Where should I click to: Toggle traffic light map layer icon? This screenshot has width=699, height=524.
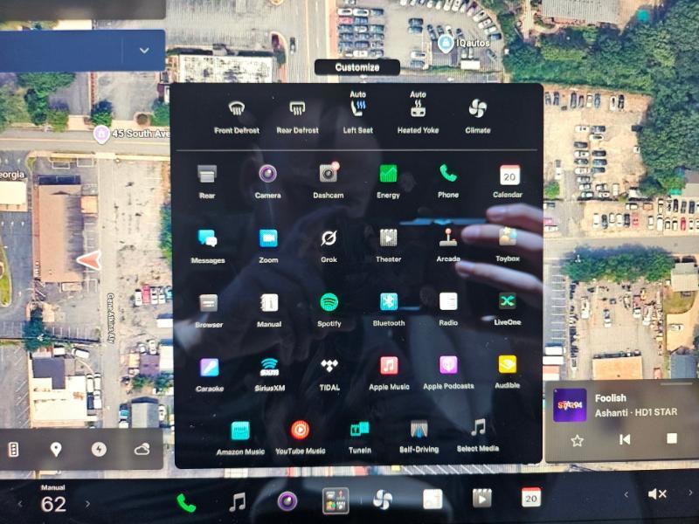(14, 450)
